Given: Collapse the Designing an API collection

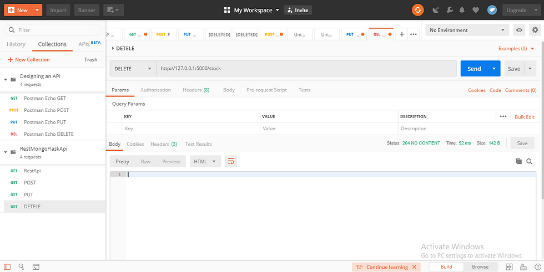Looking at the screenshot, I should click(x=6, y=79).
